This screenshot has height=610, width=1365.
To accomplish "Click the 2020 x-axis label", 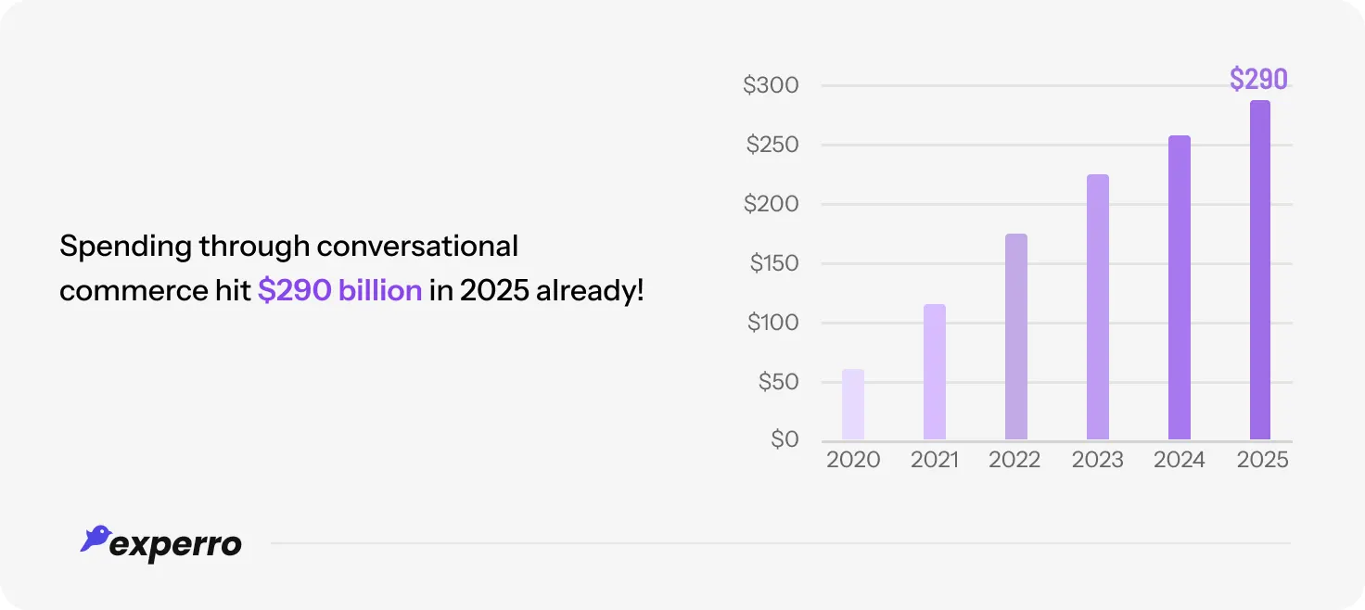I will pyautogui.click(x=853, y=460).
